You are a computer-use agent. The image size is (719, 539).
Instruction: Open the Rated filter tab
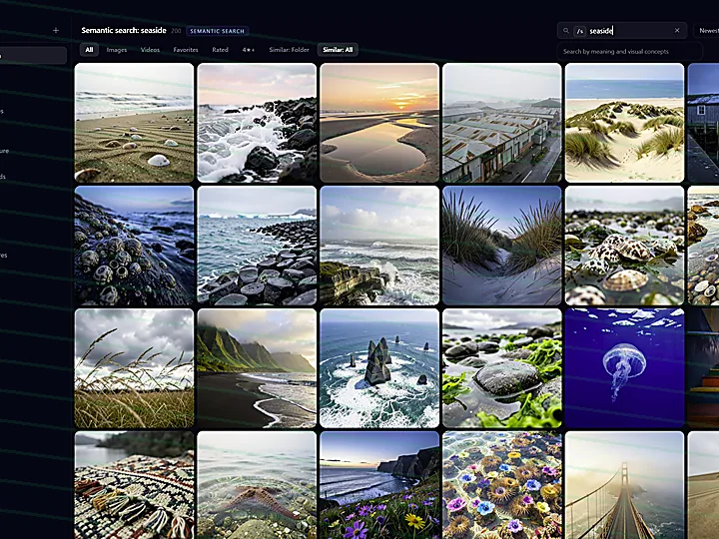click(x=220, y=50)
